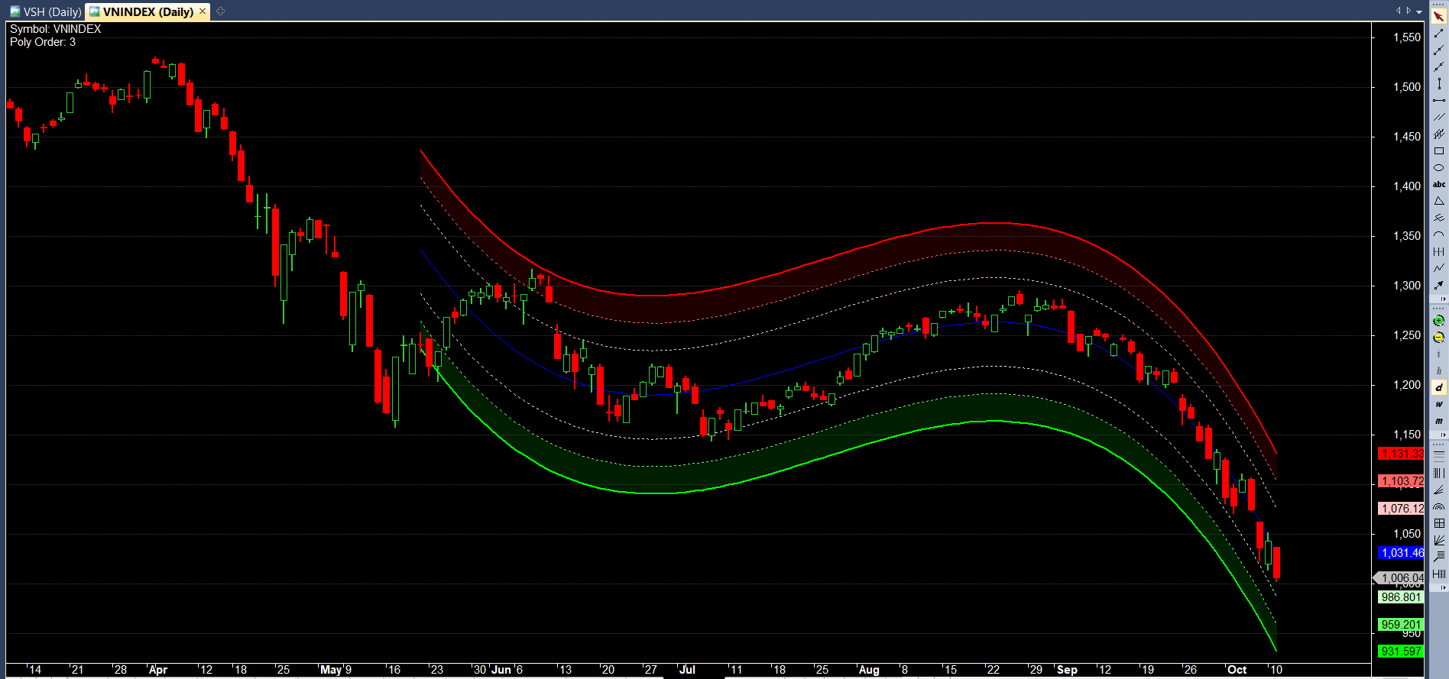The width and height of the screenshot is (1449, 679).
Task: Close the VNINDEX (Daily) tab
Action: 203,11
